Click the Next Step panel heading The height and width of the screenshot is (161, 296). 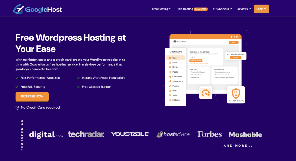coord(193,69)
